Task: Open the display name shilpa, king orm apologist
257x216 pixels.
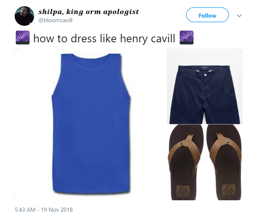Action: pos(89,12)
